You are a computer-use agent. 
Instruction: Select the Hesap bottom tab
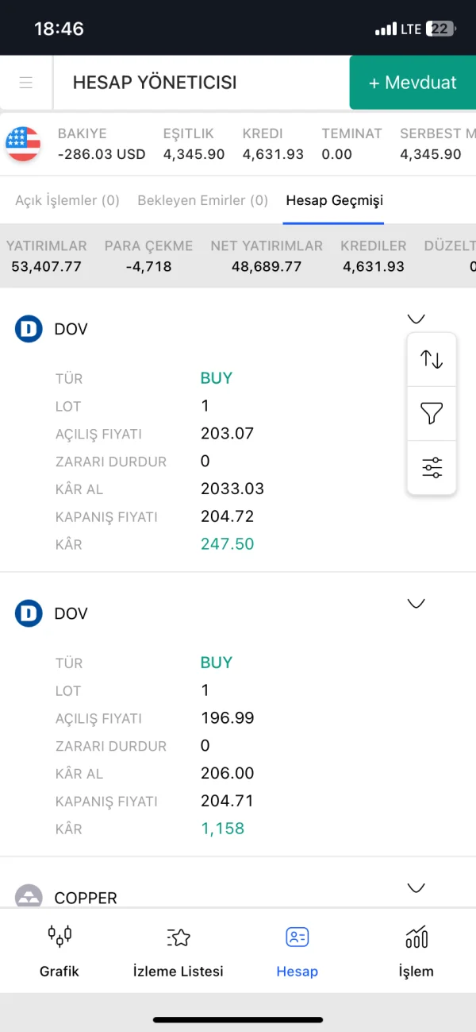click(297, 951)
